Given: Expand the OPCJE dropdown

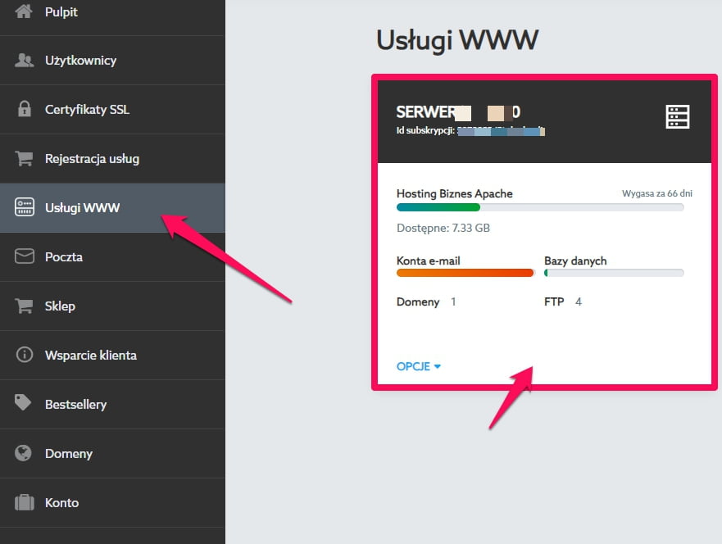Looking at the screenshot, I should (x=419, y=366).
